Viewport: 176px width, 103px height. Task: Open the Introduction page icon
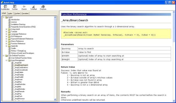click(x=9, y=20)
